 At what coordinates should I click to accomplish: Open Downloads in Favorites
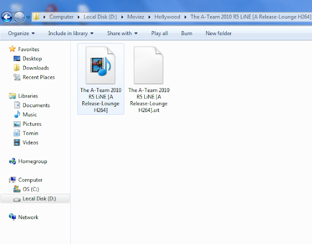point(36,68)
